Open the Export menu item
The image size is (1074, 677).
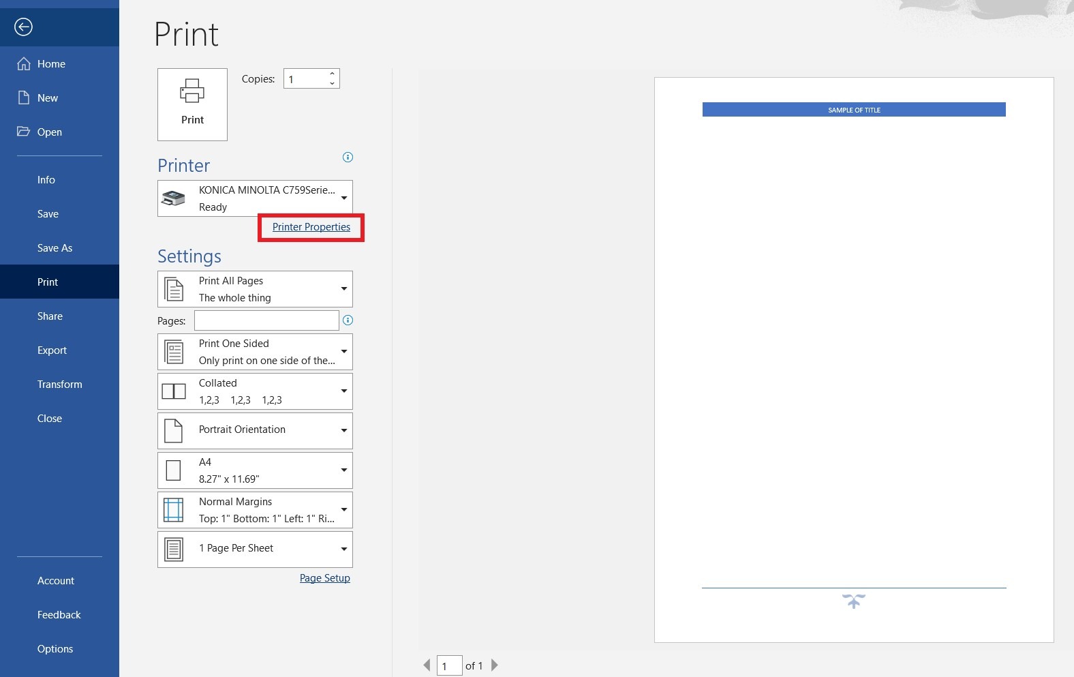click(52, 350)
